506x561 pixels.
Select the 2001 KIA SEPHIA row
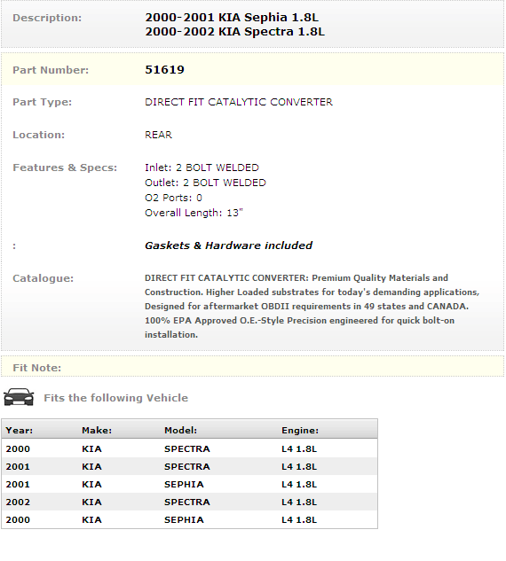point(190,484)
